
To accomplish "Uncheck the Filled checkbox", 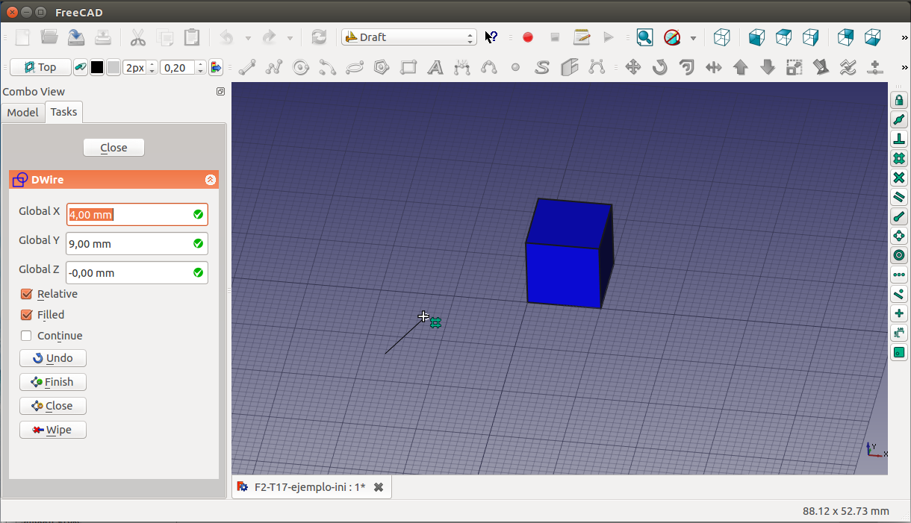I will tap(27, 315).
